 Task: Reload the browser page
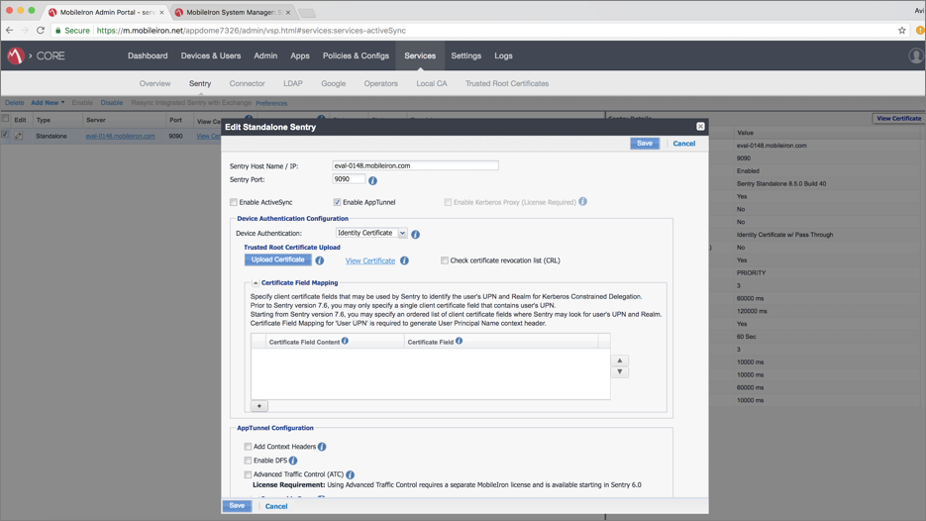click(41, 30)
